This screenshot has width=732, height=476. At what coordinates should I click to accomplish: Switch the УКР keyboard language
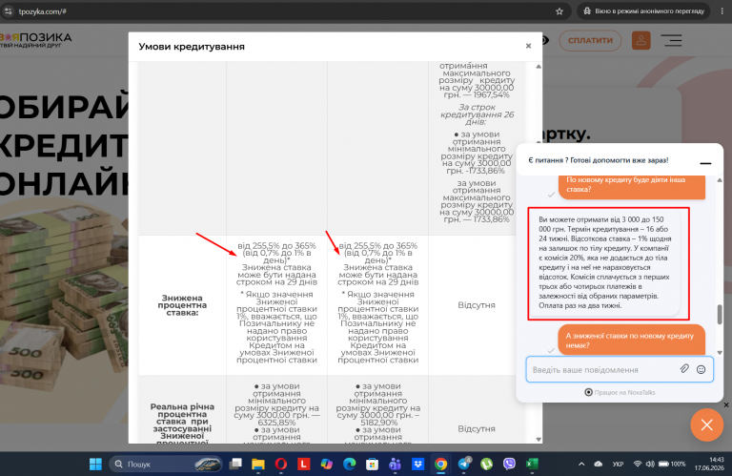[x=618, y=464]
